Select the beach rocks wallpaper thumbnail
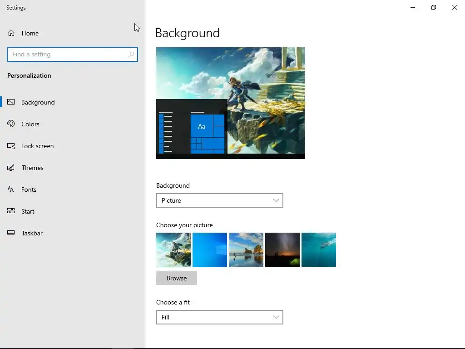Screen dimensions: 465x349 246,250
